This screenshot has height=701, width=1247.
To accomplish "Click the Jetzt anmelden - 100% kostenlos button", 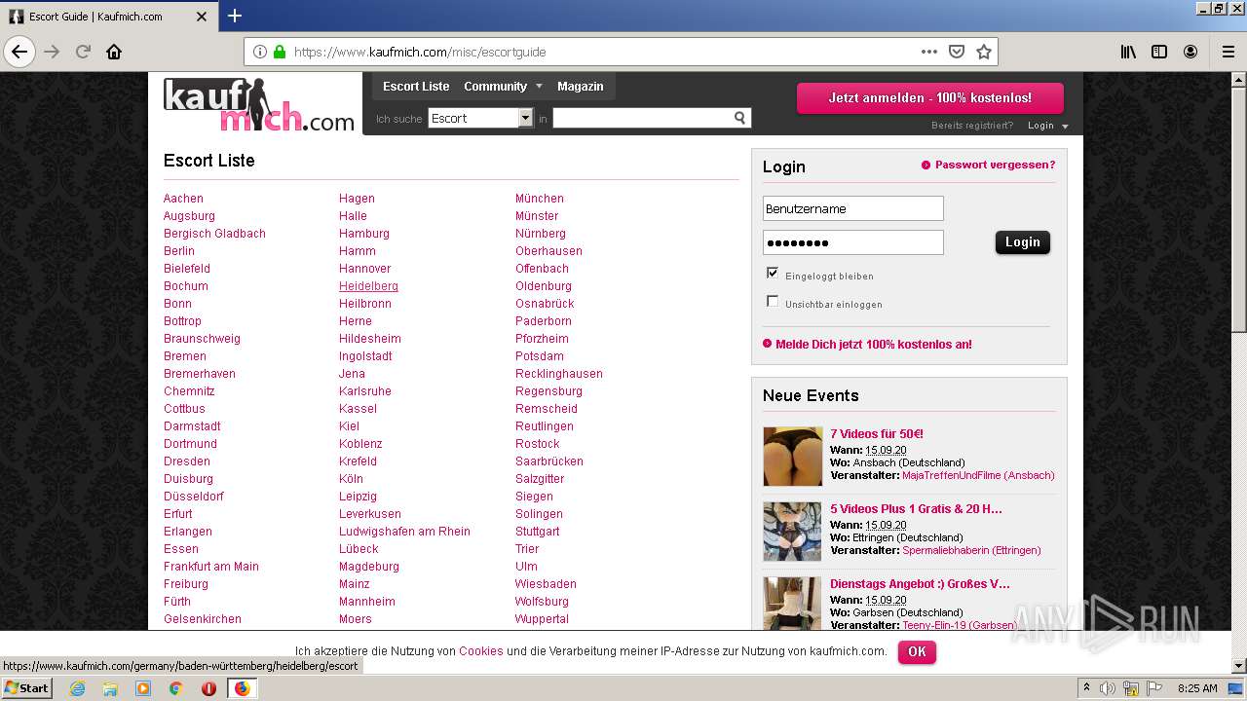I will 930,98.
